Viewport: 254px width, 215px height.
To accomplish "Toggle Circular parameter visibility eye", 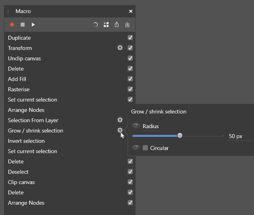I will coord(136,148).
